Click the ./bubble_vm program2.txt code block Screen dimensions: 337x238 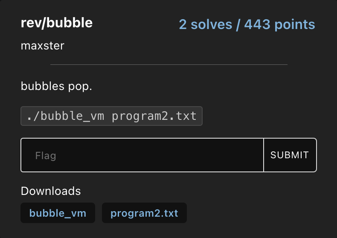coord(111,116)
